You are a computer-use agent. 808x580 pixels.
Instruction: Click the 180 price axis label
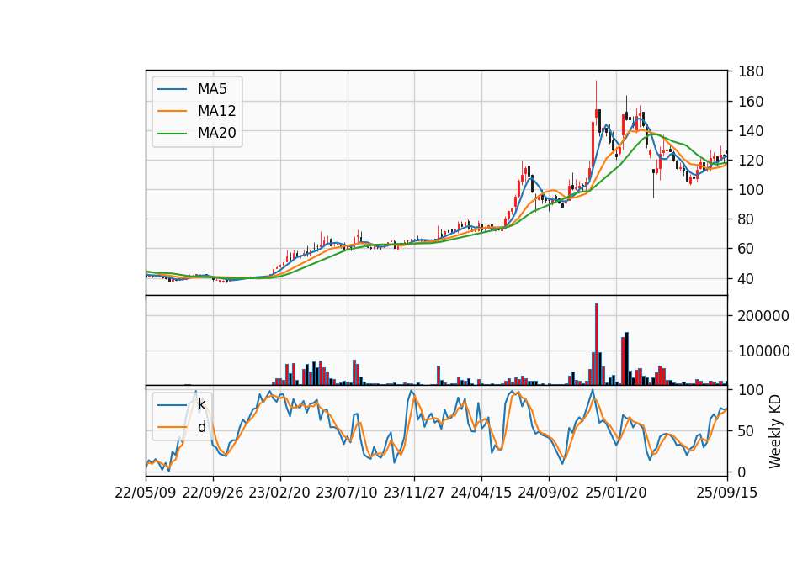pyautogui.click(x=750, y=71)
